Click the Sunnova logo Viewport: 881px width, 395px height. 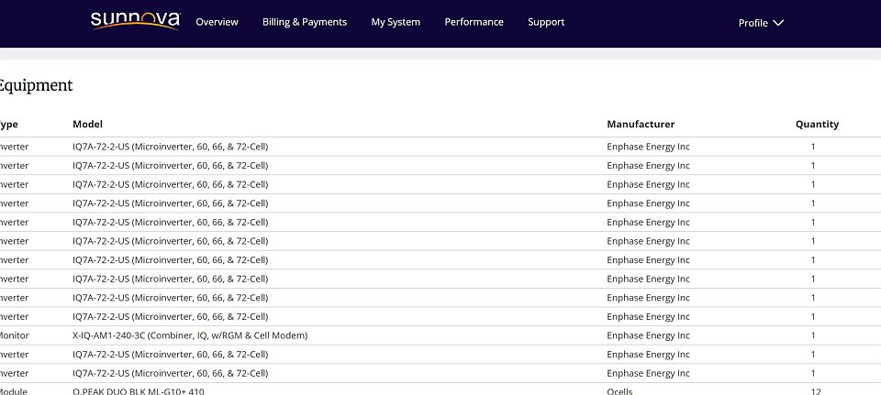135,21
